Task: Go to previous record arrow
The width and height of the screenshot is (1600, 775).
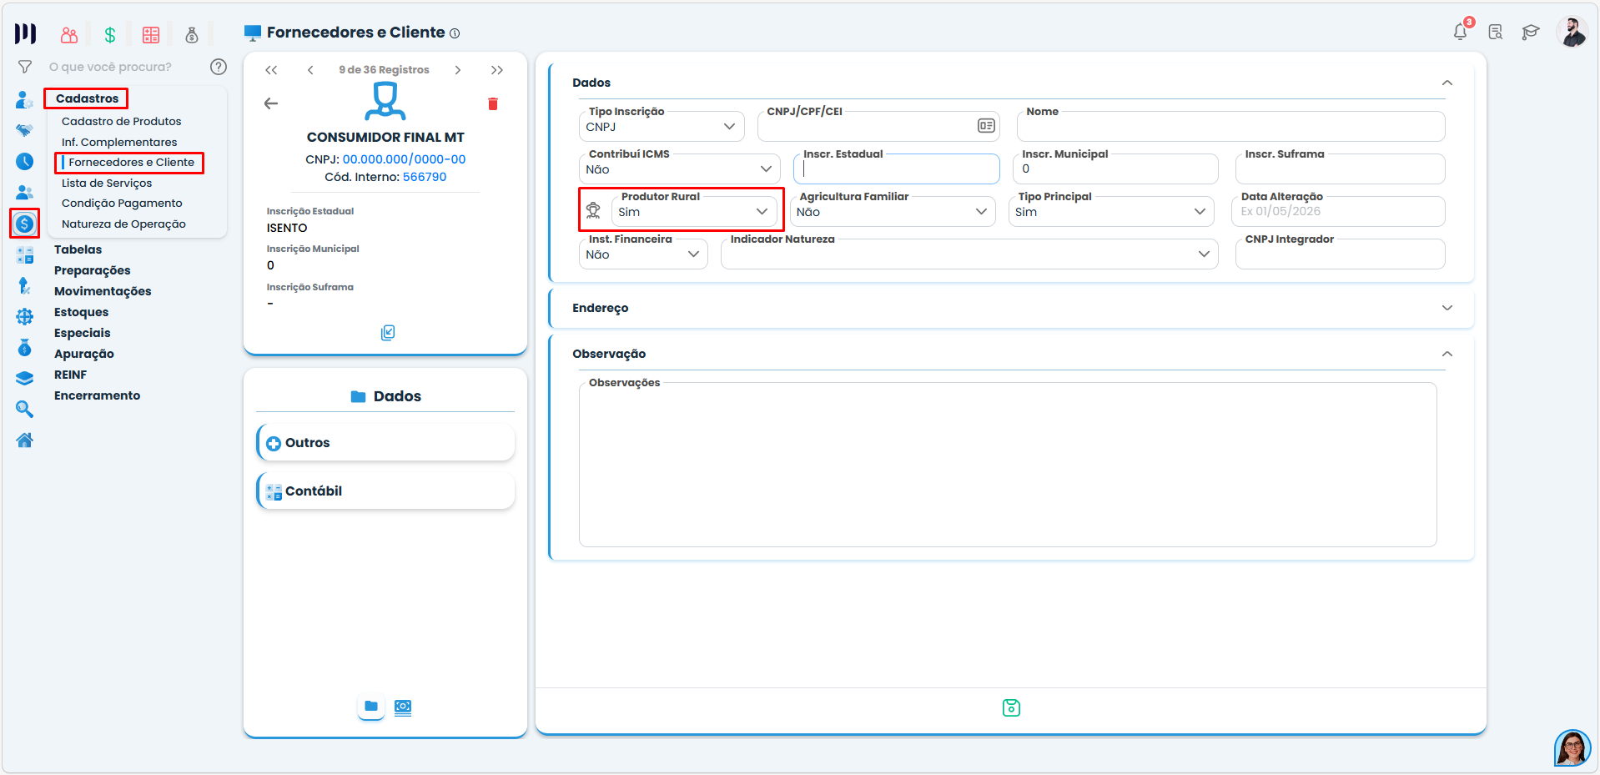Action: click(x=310, y=70)
